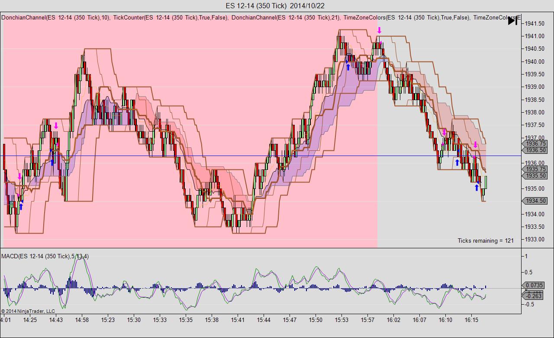Select the DonchianChannel indicator label ending in 10

(x=55, y=18)
